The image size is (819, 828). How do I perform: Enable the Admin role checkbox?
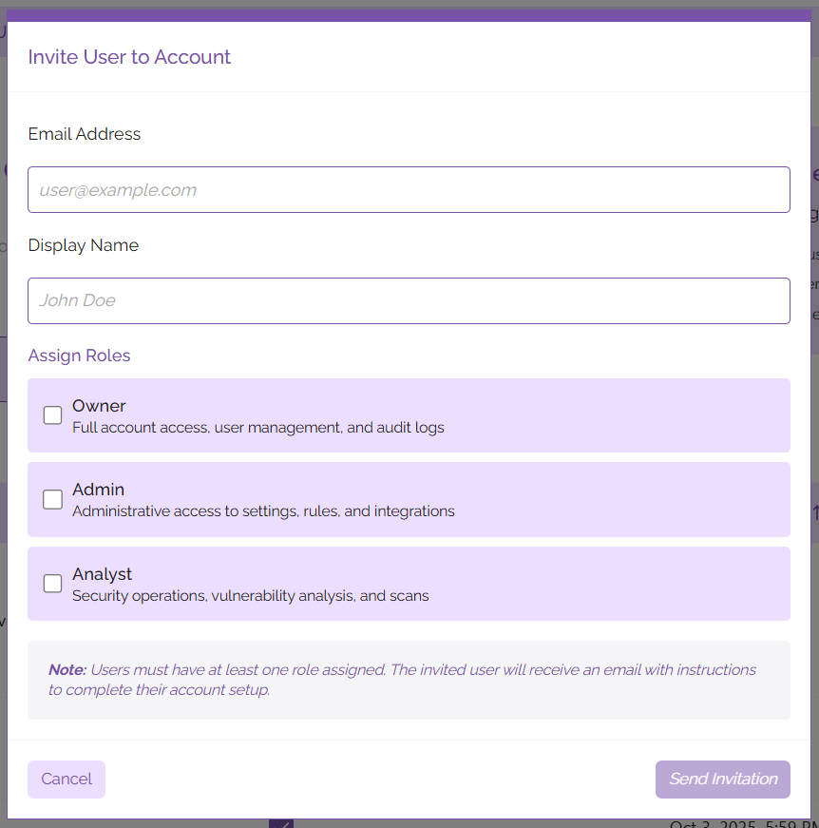pyautogui.click(x=52, y=499)
